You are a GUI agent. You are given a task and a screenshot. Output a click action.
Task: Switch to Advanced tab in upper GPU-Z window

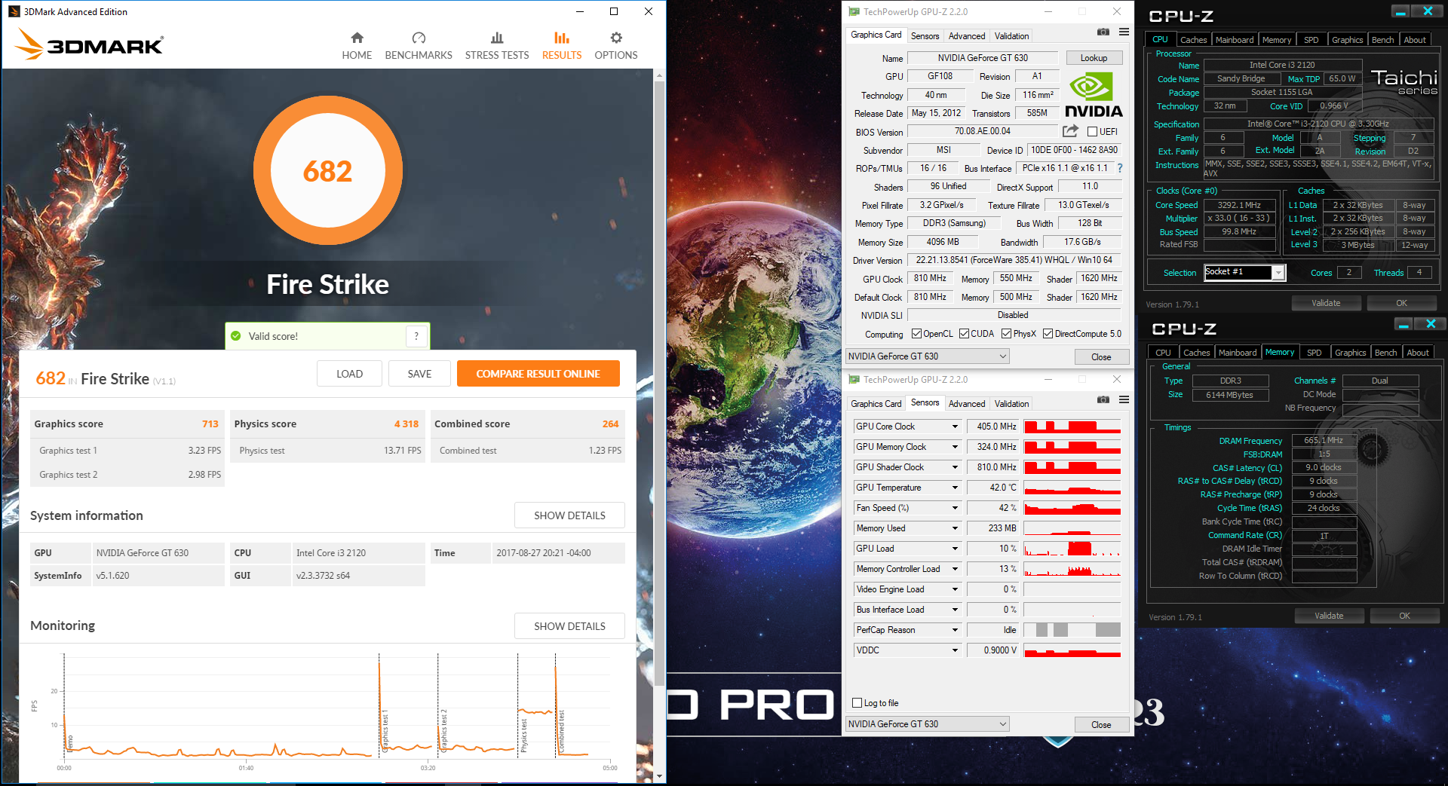(967, 36)
